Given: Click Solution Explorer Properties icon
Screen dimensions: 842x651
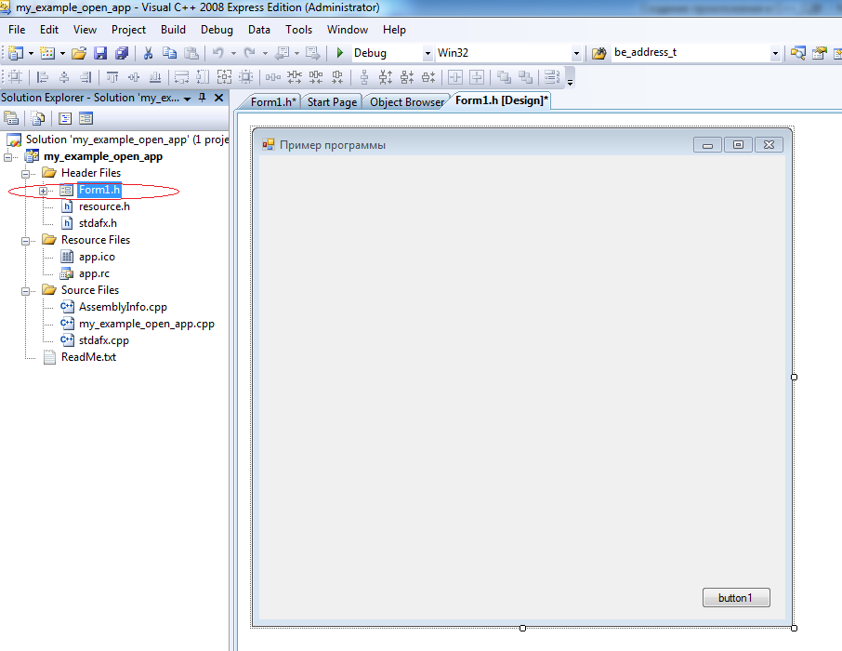Looking at the screenshot, I should click(x=11, y=118).
